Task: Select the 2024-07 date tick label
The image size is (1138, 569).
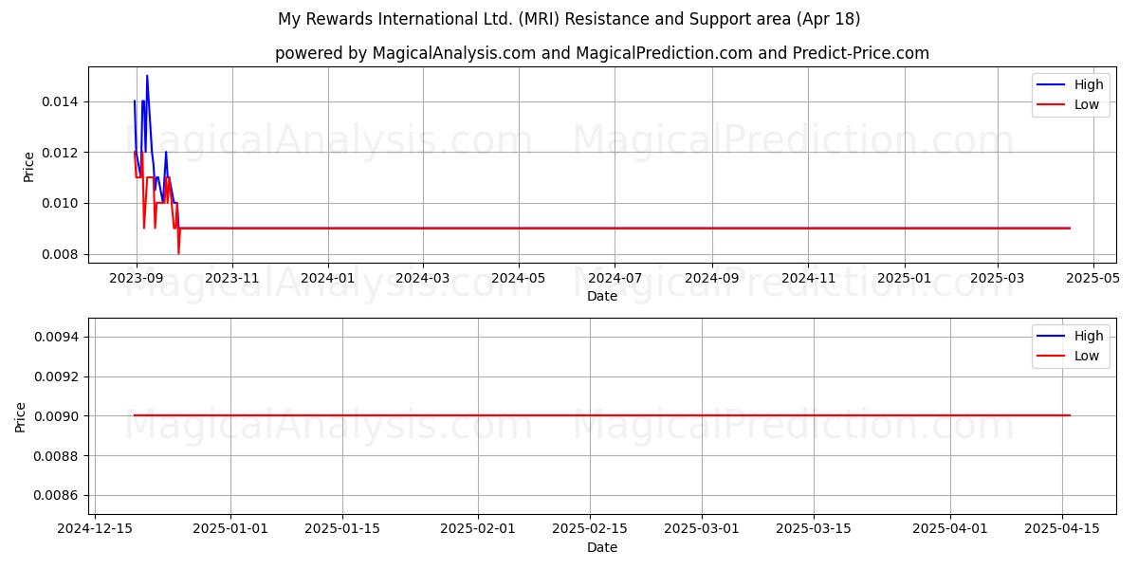Action: pyautogui.click(x=614, y=279)
